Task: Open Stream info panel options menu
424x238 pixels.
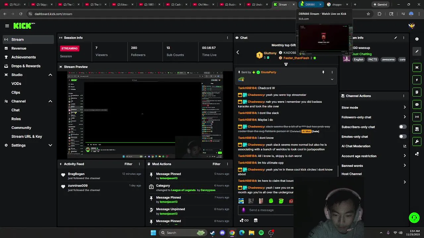Action: tap(403, 38)
